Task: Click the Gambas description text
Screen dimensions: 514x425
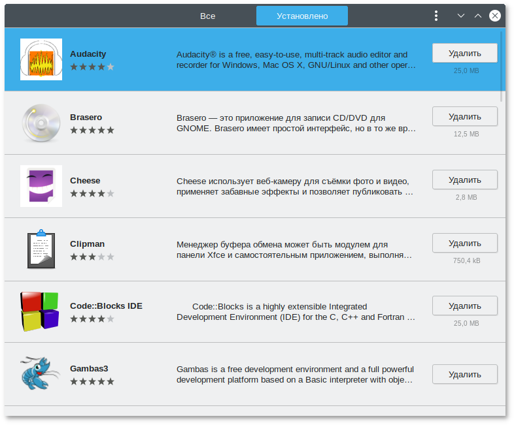Action: click(295, 374)
